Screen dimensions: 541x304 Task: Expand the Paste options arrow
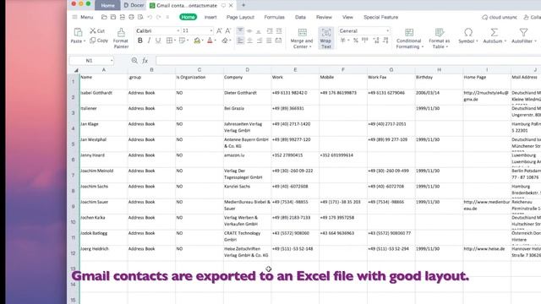coord(85,41)
